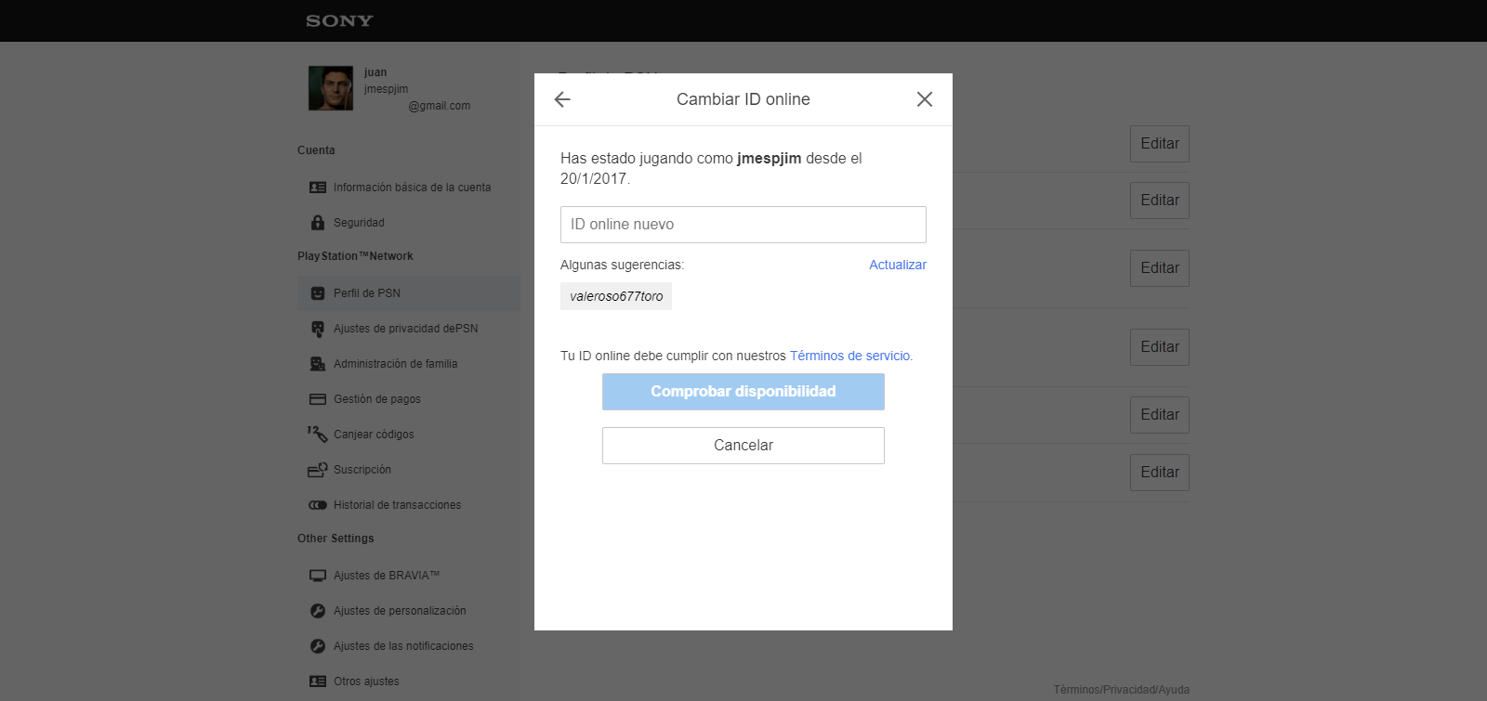Click the jmespjim username under juan
Screen dimensions: 1487x701
[x=386, y=89]
